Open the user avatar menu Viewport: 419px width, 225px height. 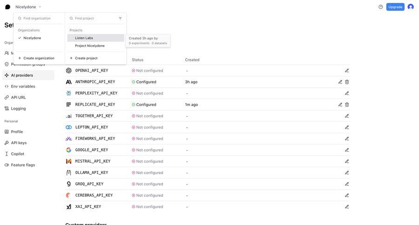411,7
